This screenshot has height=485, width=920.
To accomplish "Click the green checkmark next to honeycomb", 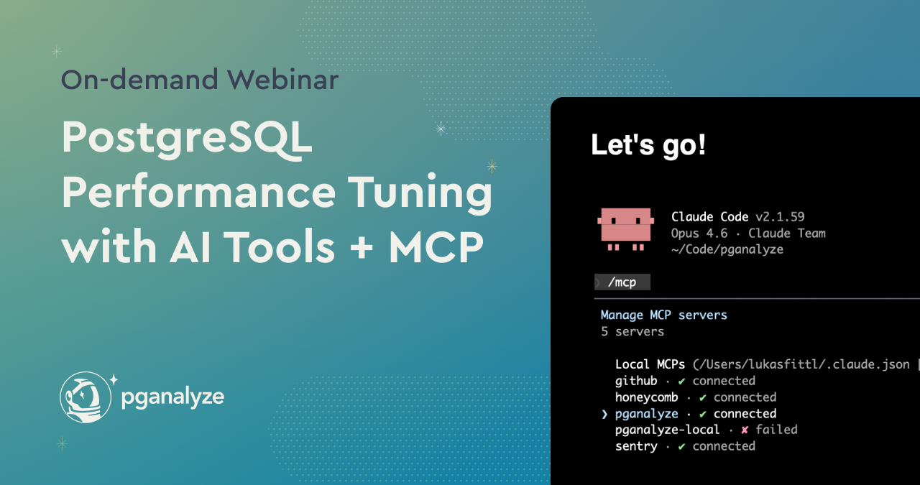I will click(x=703, y=397).
